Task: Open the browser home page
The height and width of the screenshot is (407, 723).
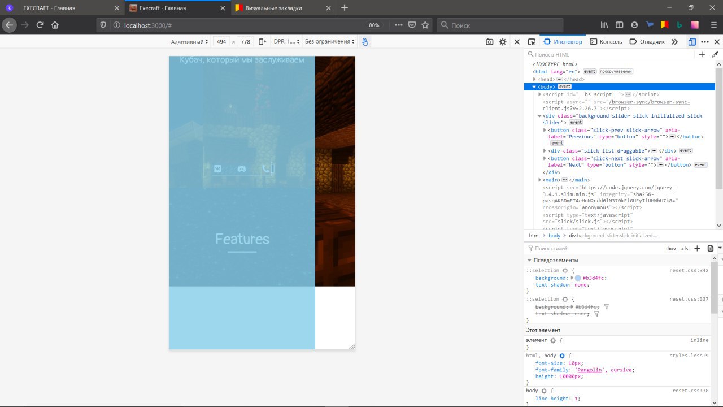Action: [x=55, y=25]
